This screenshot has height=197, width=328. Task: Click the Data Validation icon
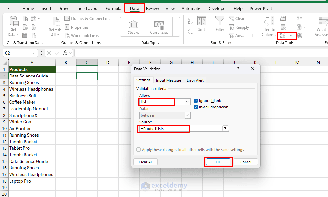(283, 36)
